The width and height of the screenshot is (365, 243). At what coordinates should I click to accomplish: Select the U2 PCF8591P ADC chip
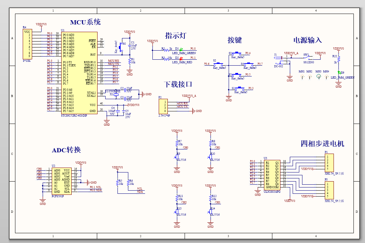(62, 181)
